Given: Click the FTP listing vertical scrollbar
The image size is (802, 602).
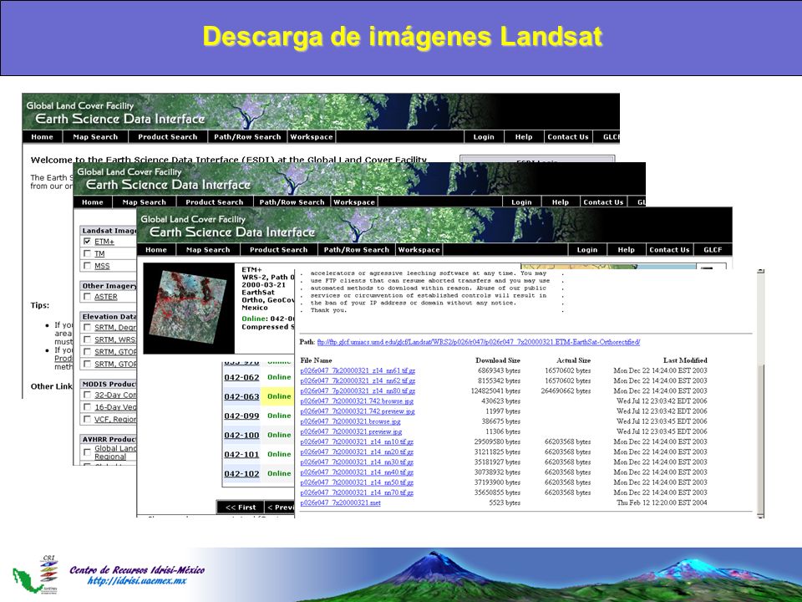Looking at the screenshot, I should [x=760, y=393].
